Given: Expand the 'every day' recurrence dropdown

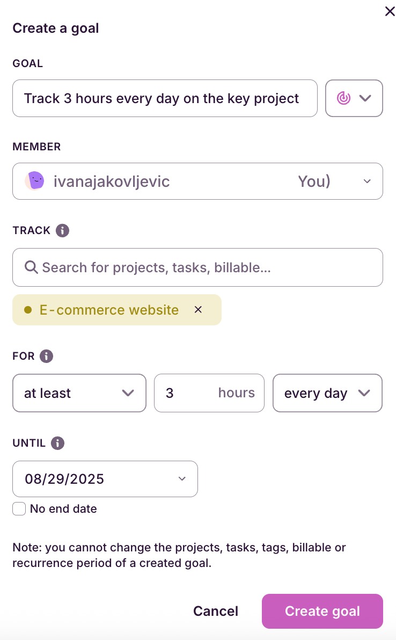Looking at the screenshot, I should [x=327, y=393].
